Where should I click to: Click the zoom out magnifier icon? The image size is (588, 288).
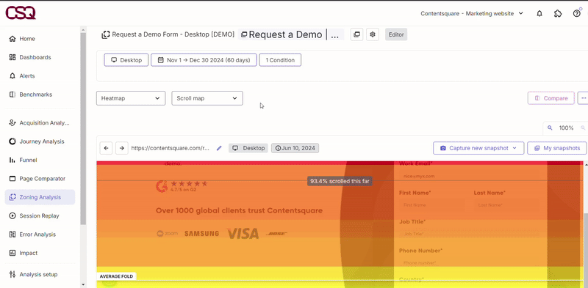click(550, 128)
